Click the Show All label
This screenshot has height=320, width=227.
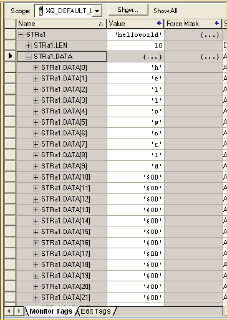point(165,11)
